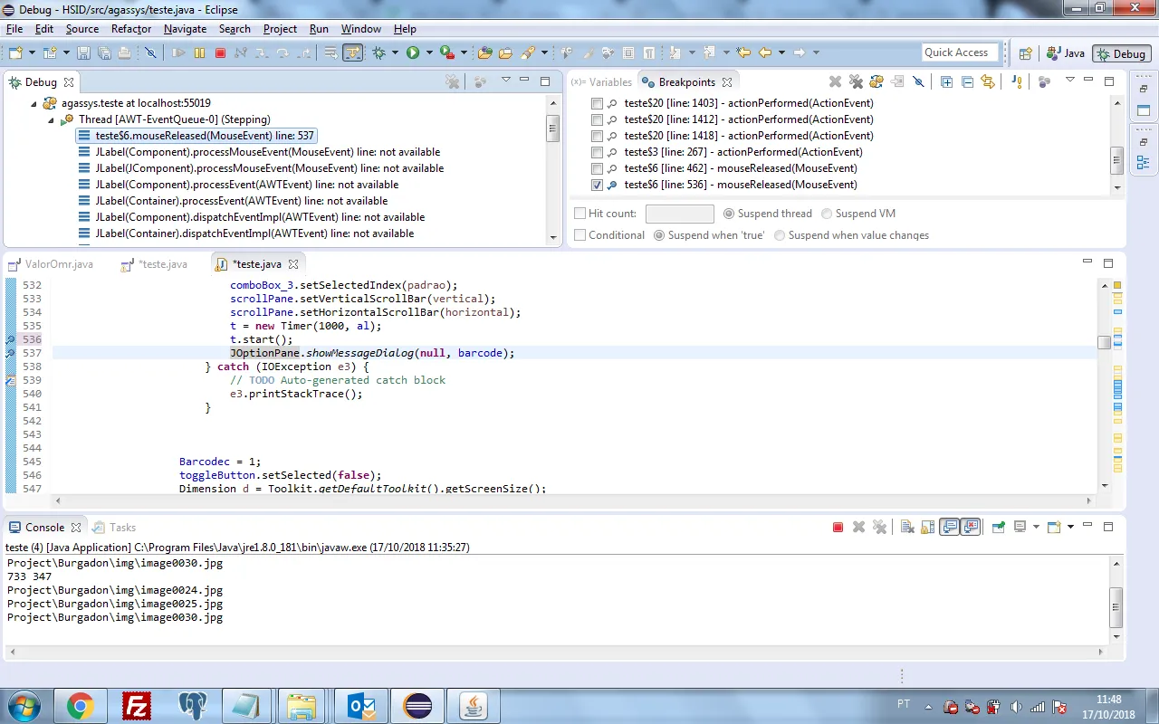
Task: Click the Skip All Breakpoints toolbar icon
Action: point(150,53)
